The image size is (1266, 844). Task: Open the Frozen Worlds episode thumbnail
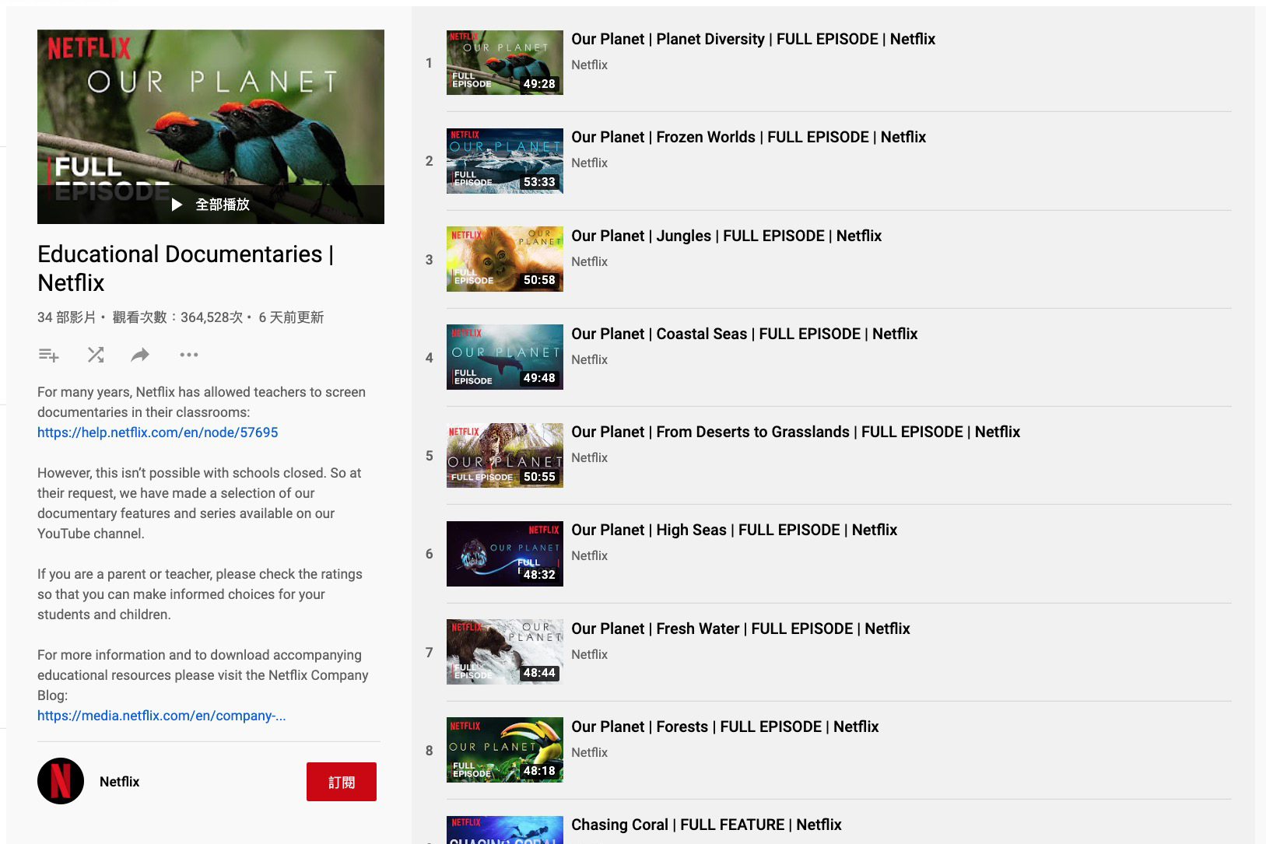(x=504, y=161)
